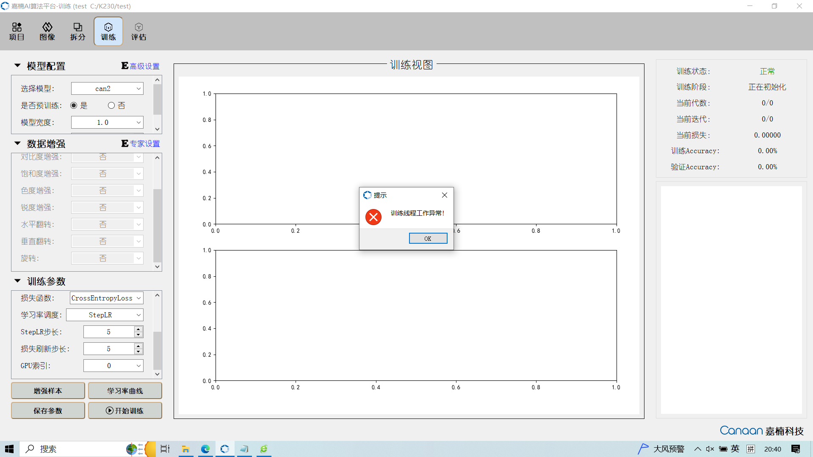Open the 图像 (Image) toolbar icon
The image size is (813, 457).
47,31
